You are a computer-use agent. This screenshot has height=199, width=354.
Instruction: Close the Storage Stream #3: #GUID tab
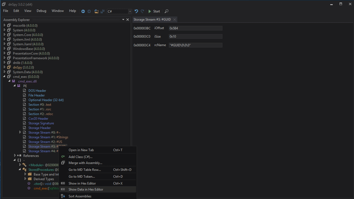tap(175, 20)
